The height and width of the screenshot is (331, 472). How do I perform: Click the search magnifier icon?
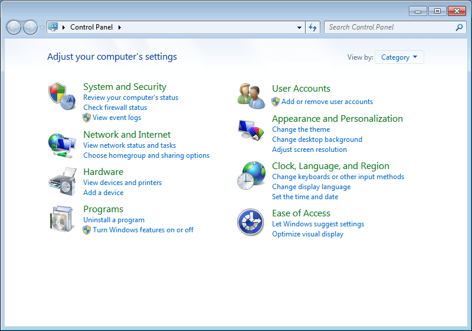coord(459,27)
